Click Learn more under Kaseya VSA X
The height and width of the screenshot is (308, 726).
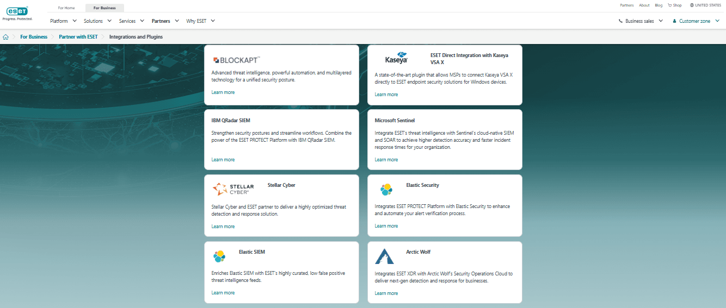386,95
